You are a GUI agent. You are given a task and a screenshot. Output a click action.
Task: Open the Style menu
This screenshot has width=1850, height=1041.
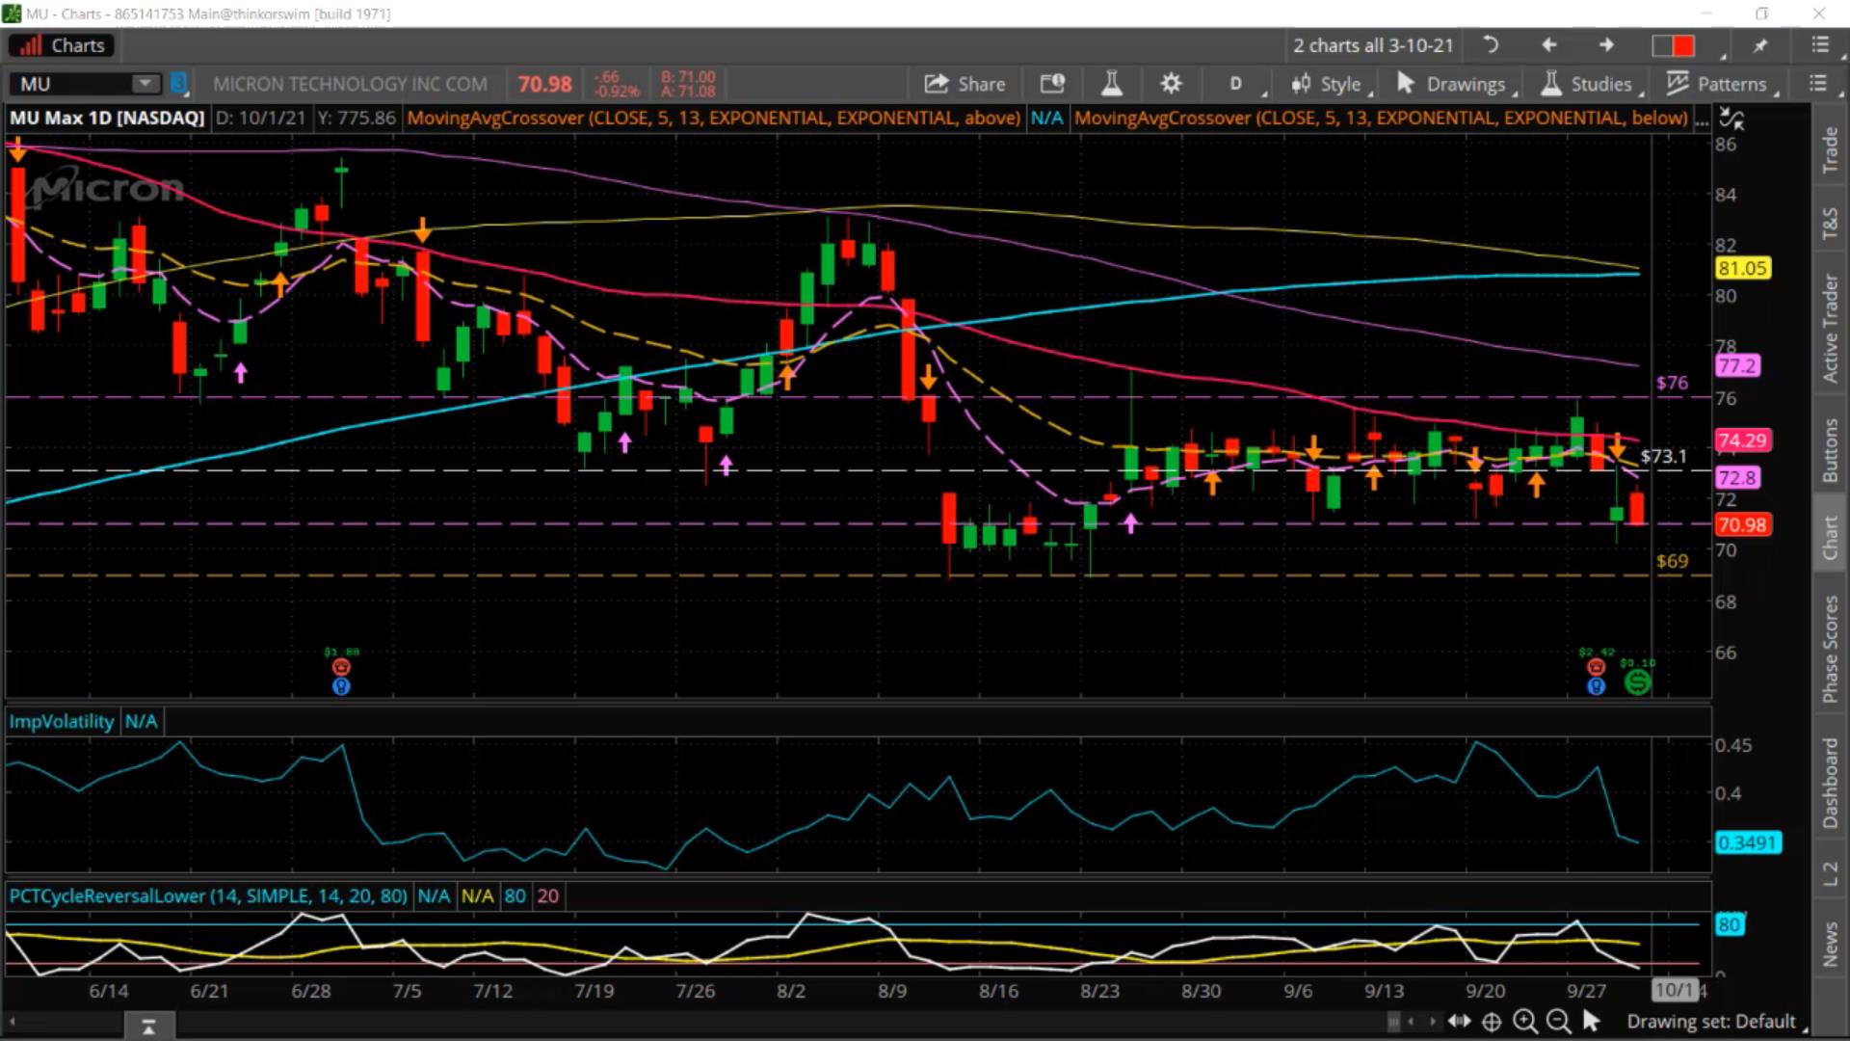[x=1331, y=84]
